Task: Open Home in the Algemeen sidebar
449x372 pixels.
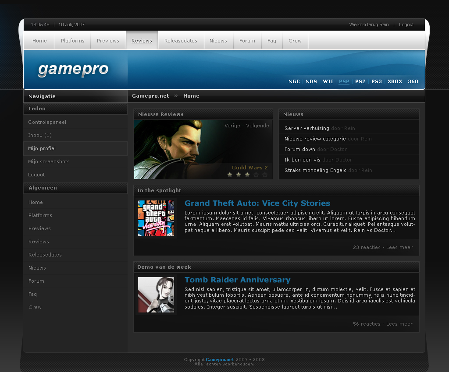Action: point(75,202)
